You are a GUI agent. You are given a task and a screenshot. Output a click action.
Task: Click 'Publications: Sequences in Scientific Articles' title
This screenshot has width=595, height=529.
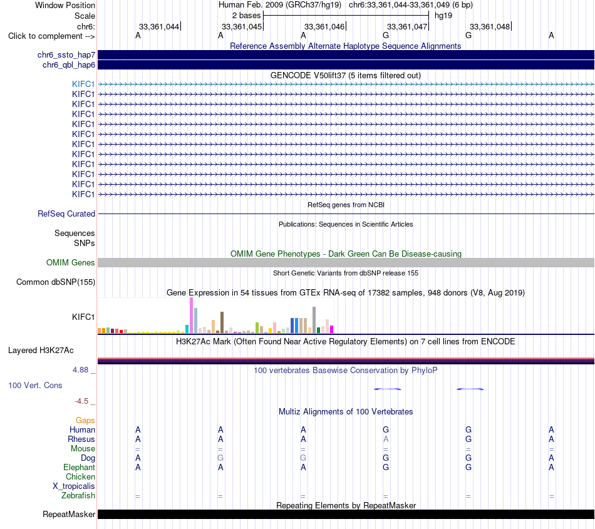346,224
